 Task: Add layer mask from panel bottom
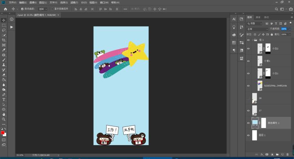point(267,155)
